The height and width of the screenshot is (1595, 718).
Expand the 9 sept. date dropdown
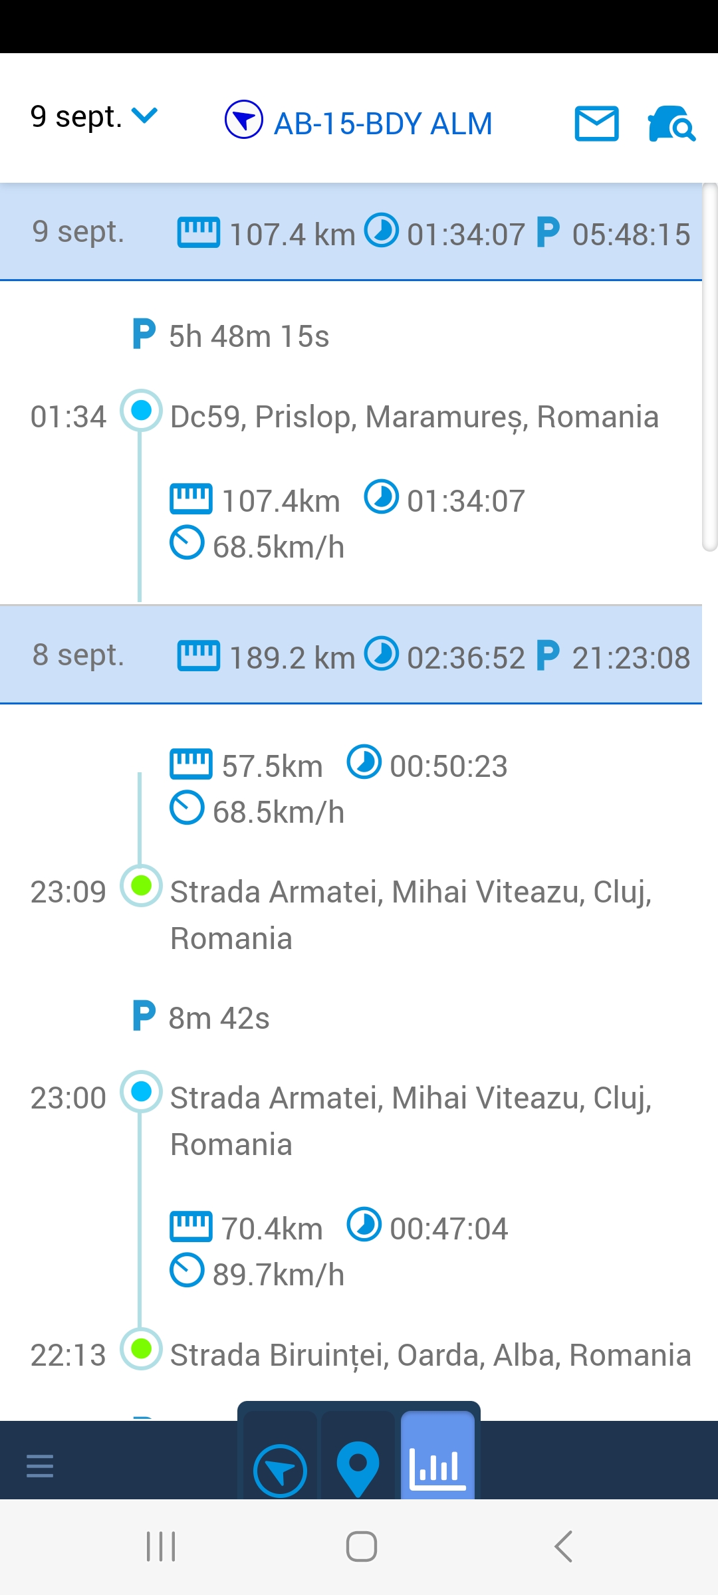click(94, 117)
